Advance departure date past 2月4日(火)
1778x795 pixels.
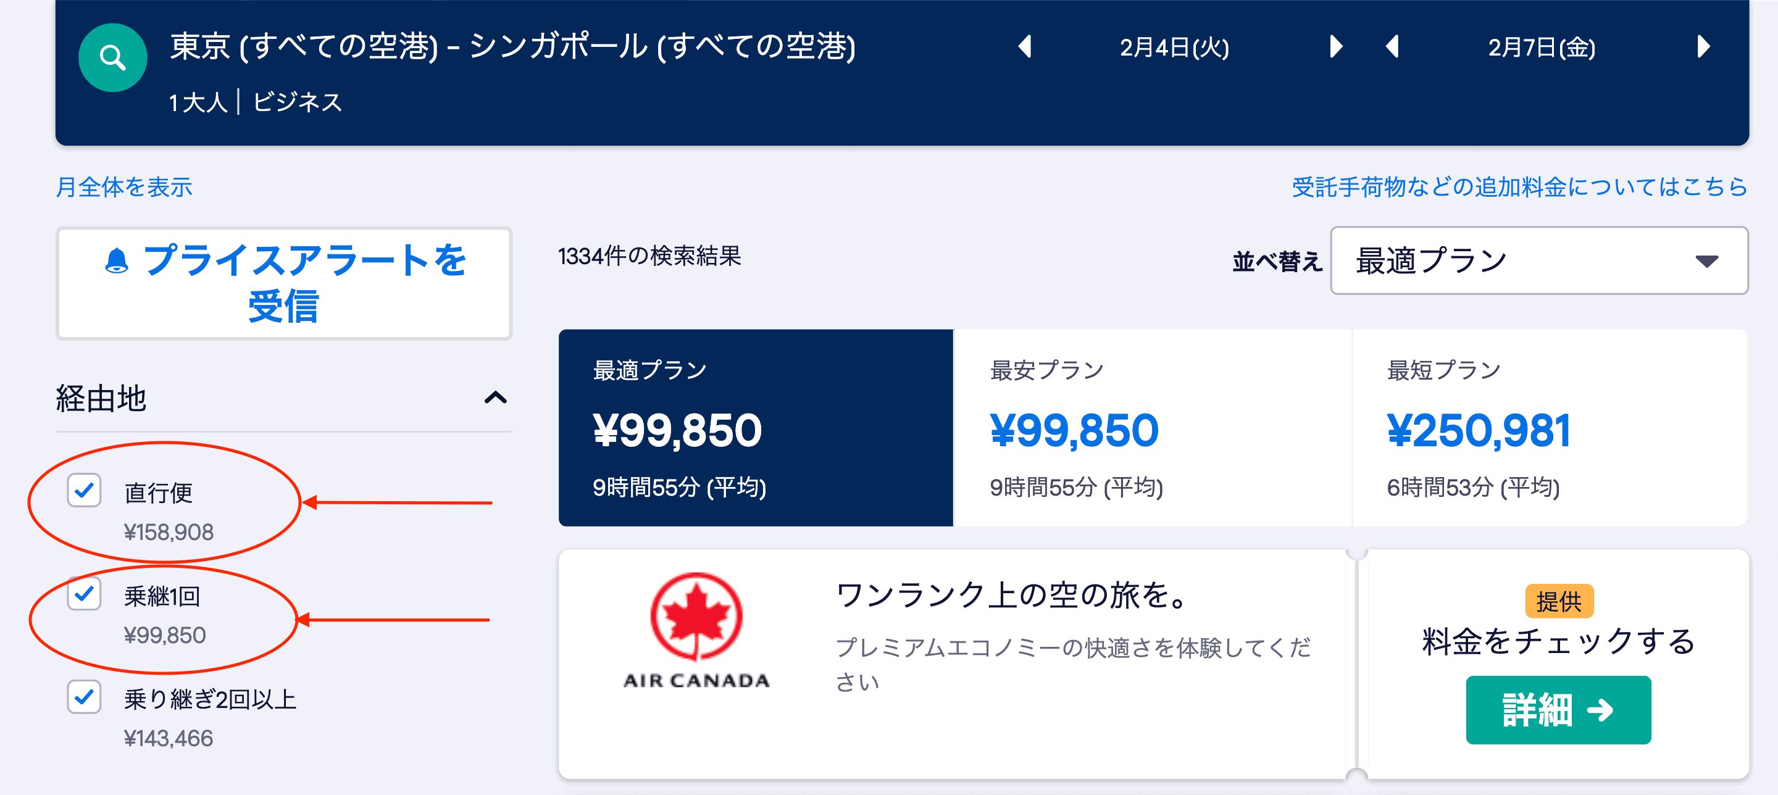[x=1335, y=47]
